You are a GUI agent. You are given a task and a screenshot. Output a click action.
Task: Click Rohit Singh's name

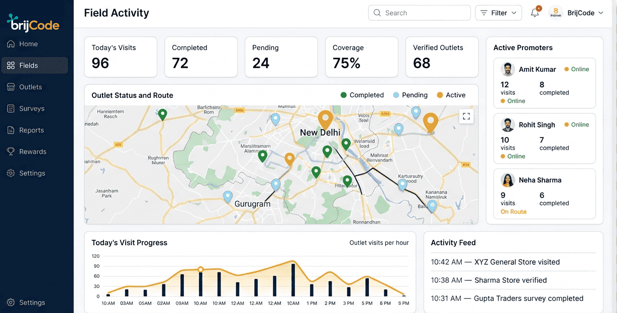point(537,125)
